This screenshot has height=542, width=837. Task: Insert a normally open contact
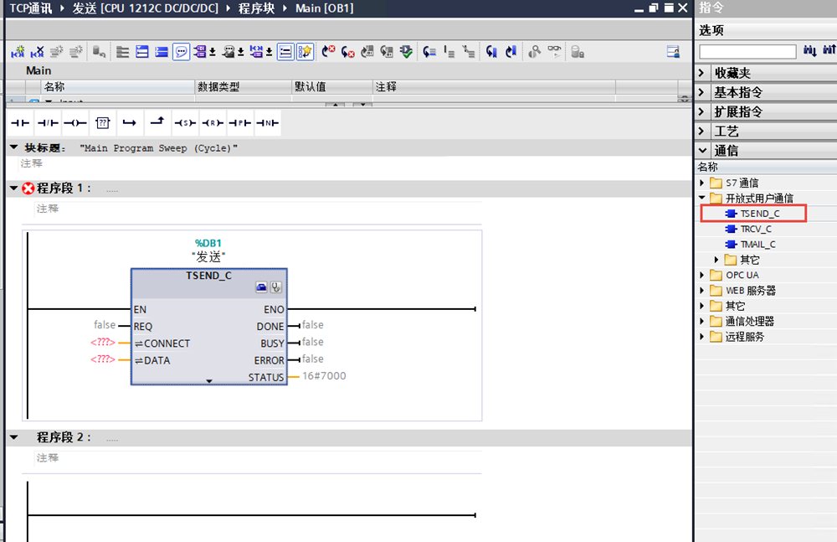pos(19,123)
